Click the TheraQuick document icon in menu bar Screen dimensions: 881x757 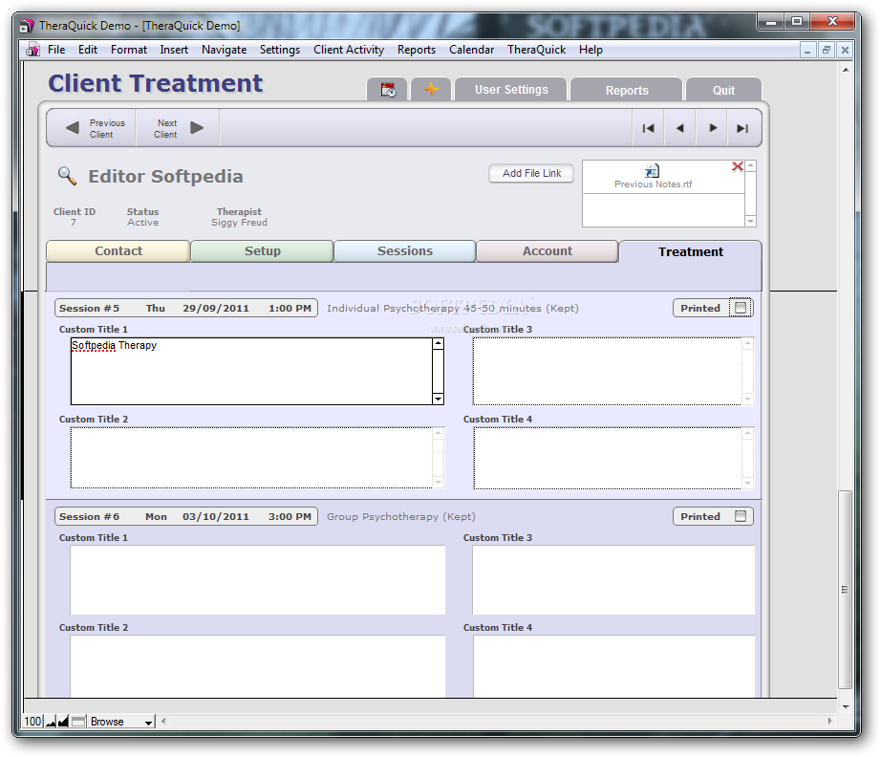coord(33,50)
